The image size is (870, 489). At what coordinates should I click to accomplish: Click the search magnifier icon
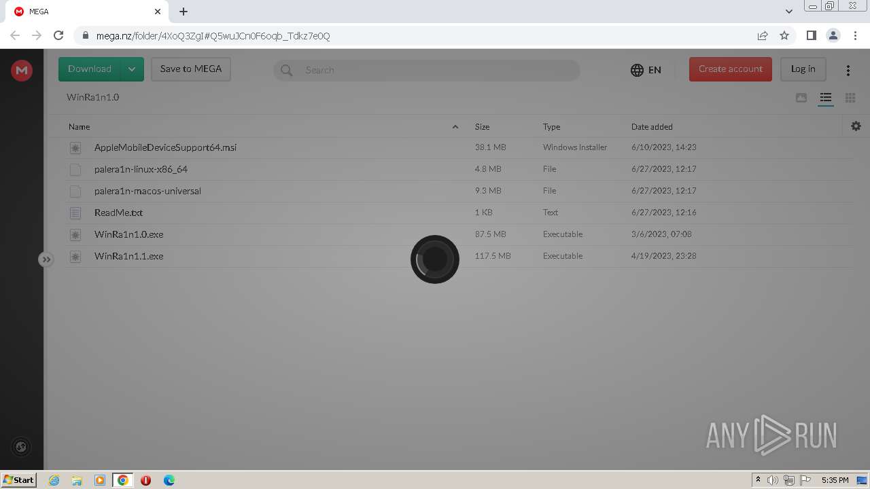point(287,70)
